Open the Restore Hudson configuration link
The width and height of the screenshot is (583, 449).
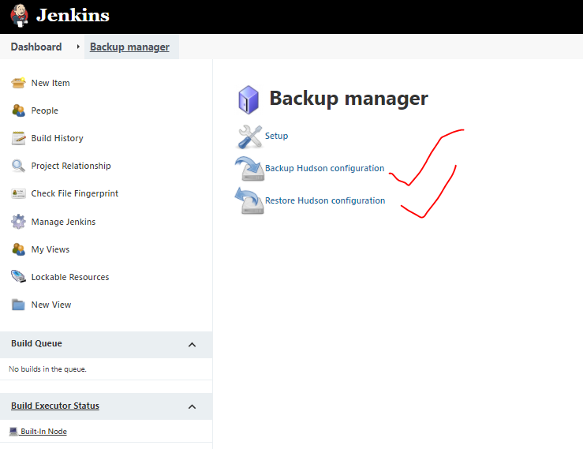325,200
